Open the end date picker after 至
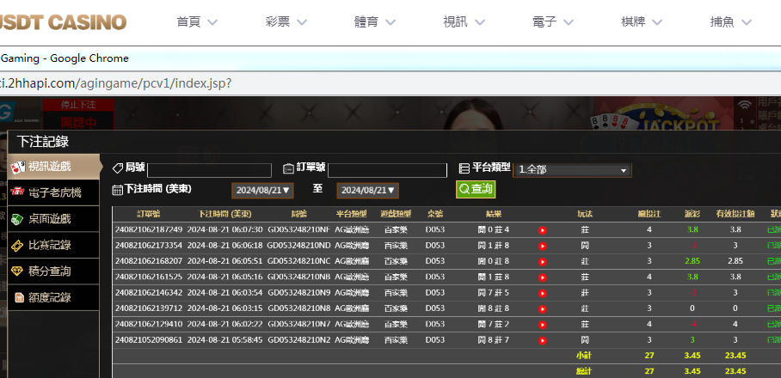The image size is (781, 378). (367, 190)
